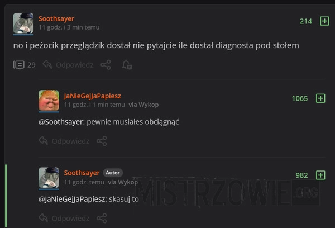Click the share icon under the original post
This screenshot has height=228, width=335.
tap(106, 65)
